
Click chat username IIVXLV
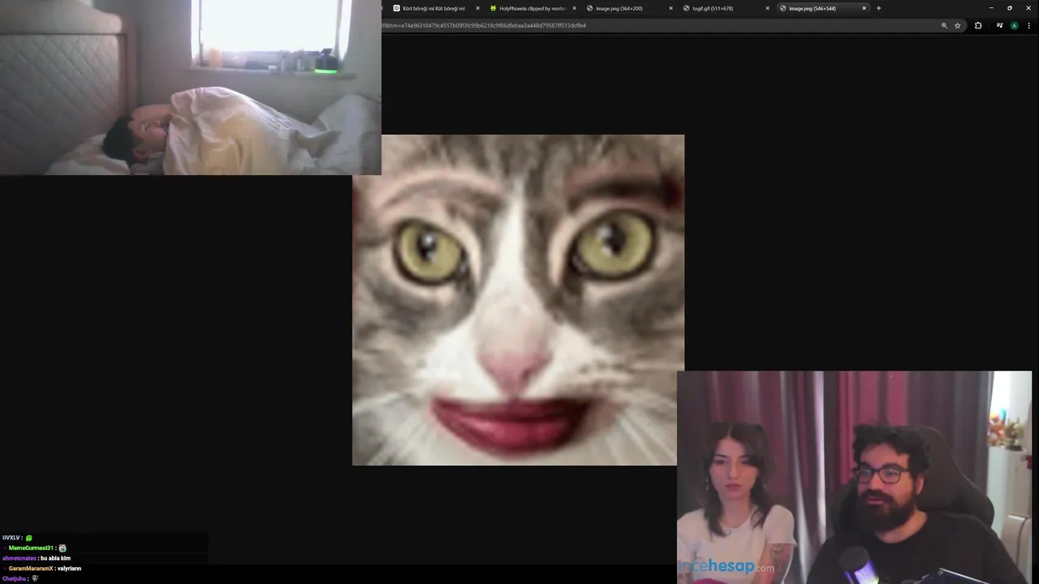pyautogui.click(x=11, y=538)
